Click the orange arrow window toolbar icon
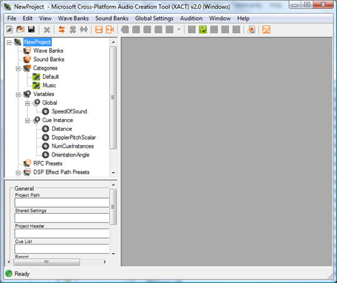Viewport: 337px width, 283px height. pyautogui.click(x=251, y=29)
